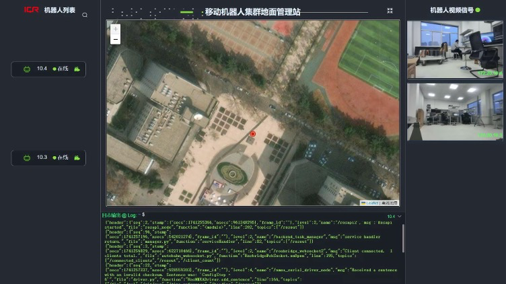Click the ICR logo
This screenshot has height=284, width=506.
click(32, 10)
